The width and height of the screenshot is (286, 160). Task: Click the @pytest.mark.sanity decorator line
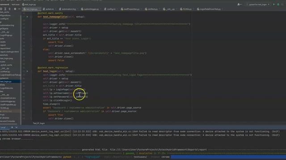coord(50,13)
